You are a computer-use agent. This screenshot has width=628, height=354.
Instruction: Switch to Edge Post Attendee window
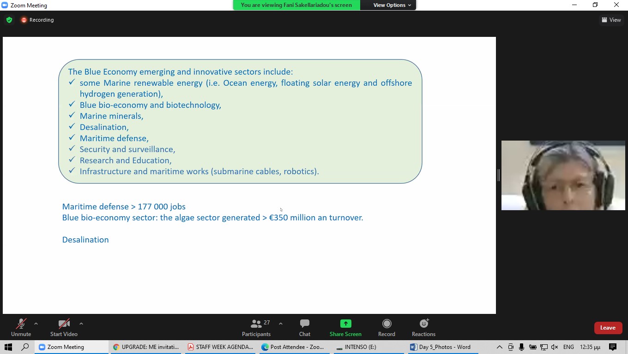pyautogui.click(x=295, y=347)
